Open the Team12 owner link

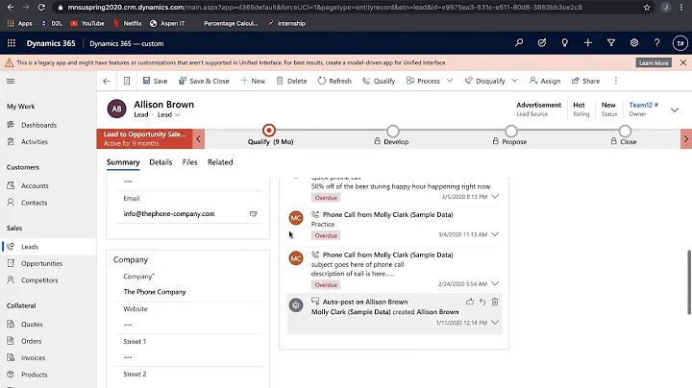point(643,105)
